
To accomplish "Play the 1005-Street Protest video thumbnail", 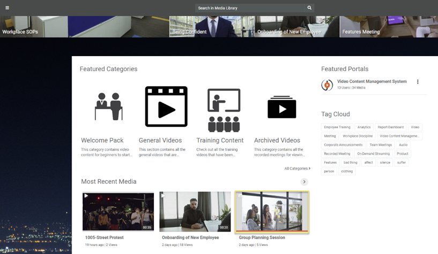I will tap(118, 211).
